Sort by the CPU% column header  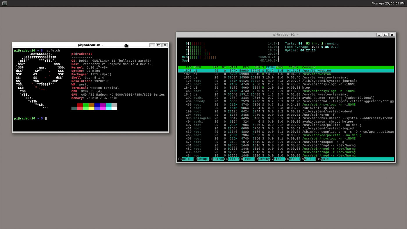click(x=270, y=67)
